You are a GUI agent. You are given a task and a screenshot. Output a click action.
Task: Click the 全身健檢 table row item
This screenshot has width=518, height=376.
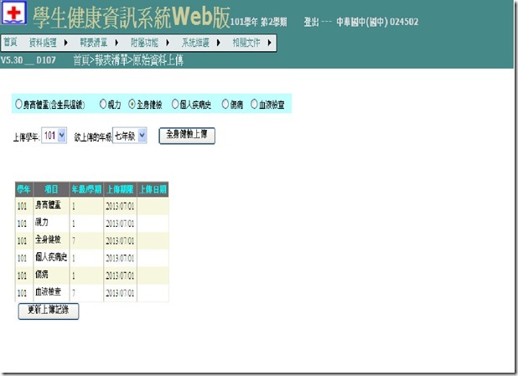49,240
